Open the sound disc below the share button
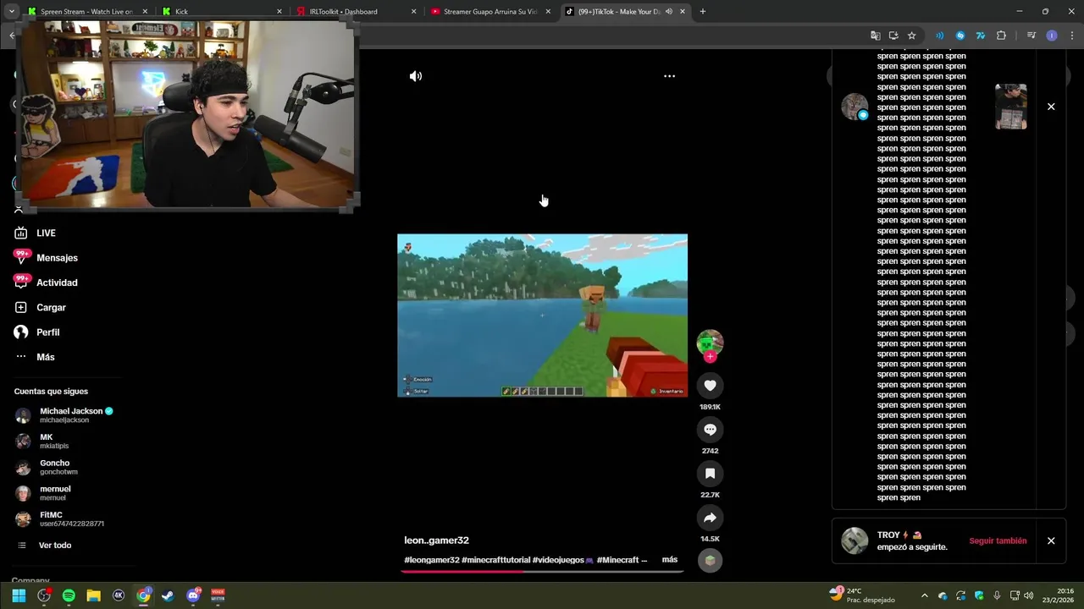 pos(710,560)
